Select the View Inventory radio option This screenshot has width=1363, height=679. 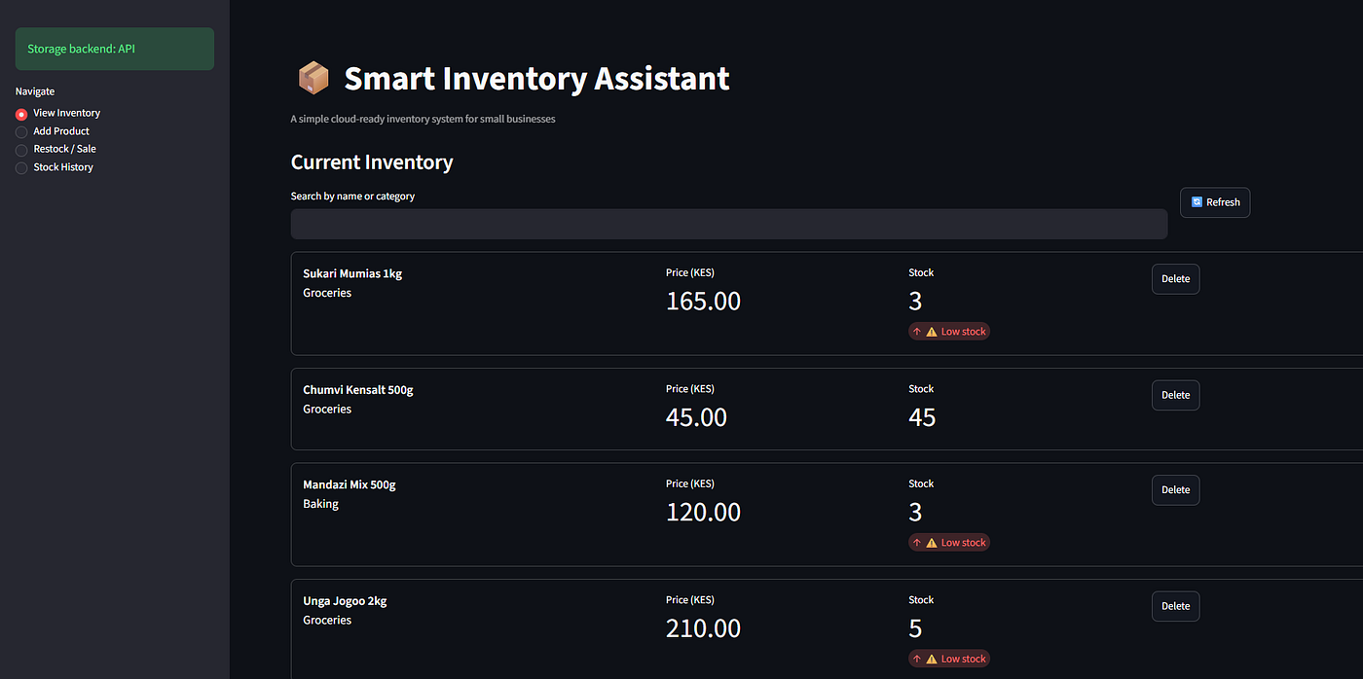(x=21, y=114)
